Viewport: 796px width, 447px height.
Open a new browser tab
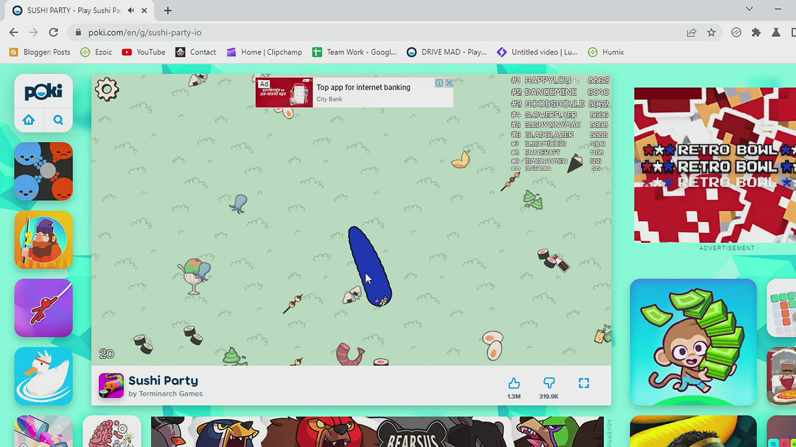[167, 10]
